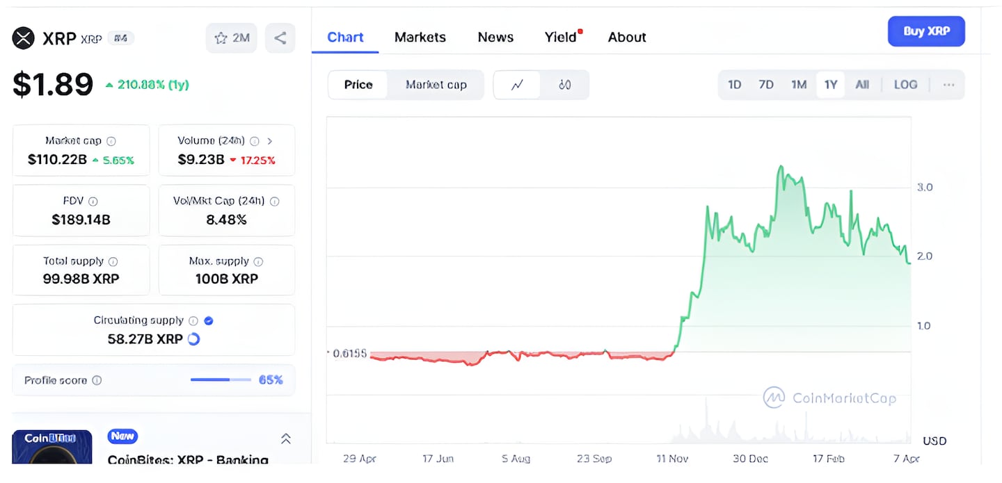1002x483 pixels.
Task: Click the $1.89 price value
Action: (53, 85)
